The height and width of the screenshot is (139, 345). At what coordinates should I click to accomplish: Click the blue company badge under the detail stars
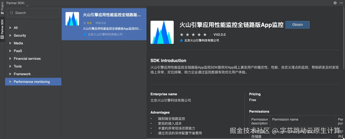181,40
